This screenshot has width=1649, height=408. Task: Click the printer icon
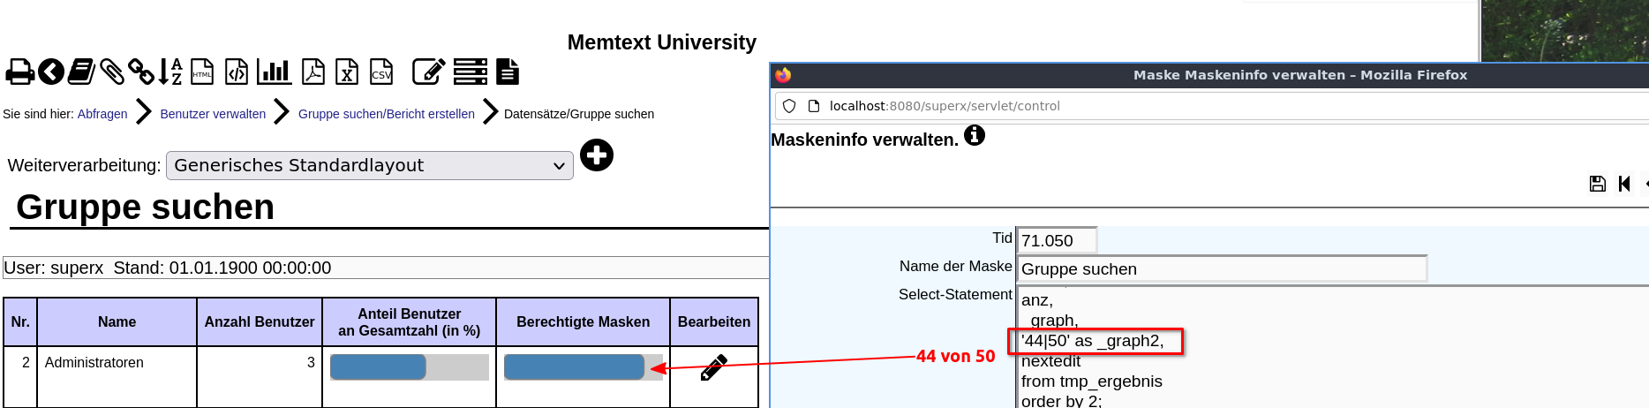point(19,72)
